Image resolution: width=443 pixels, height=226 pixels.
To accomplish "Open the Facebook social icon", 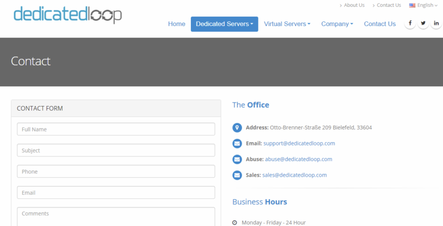I will (x=410, y=23).
